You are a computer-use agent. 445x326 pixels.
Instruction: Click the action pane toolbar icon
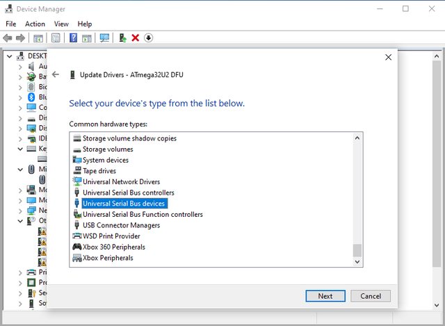(x=87, y=38)
